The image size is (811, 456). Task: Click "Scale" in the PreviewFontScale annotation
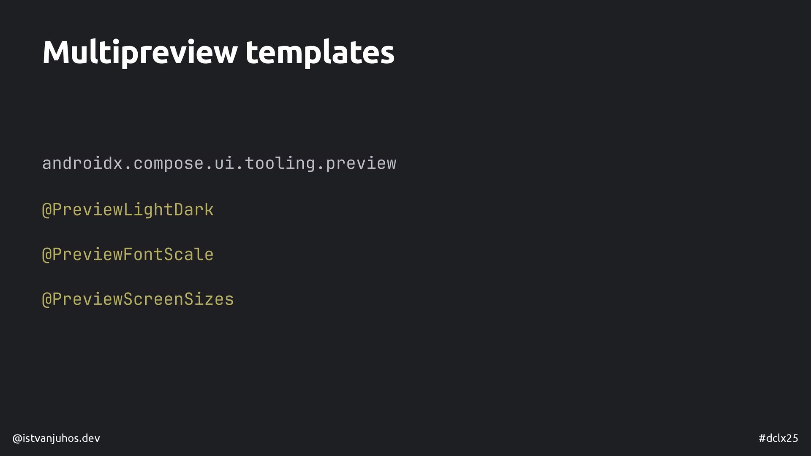click(189, 255)
